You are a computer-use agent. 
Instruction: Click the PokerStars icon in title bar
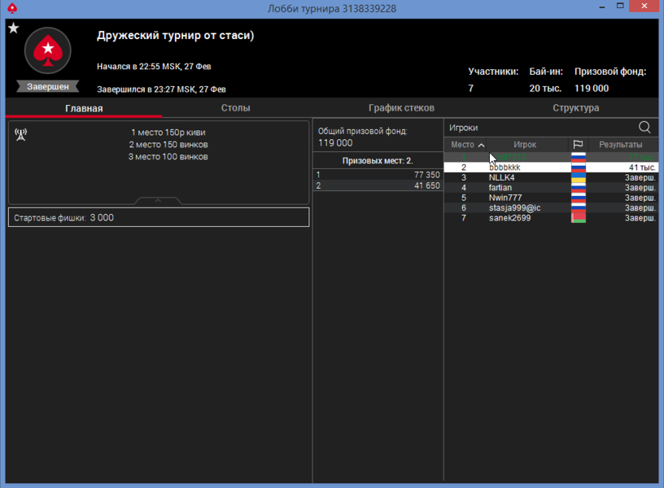(x=11, y=8)
